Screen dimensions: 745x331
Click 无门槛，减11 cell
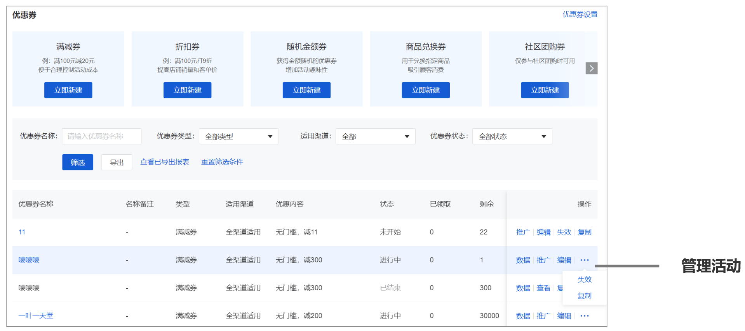pyautogui.click(x=297, y=232)
